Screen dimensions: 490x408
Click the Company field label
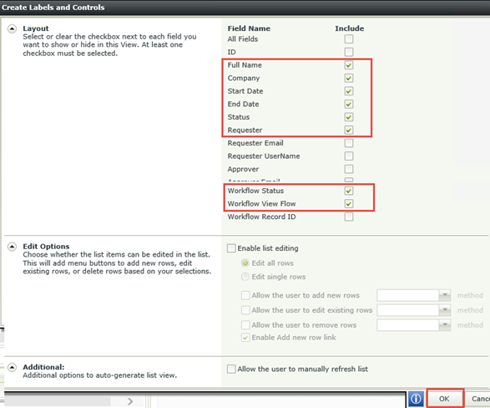tap(244, 79)
